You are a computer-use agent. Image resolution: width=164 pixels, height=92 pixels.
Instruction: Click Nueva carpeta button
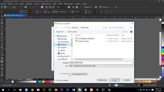point(72,32)
